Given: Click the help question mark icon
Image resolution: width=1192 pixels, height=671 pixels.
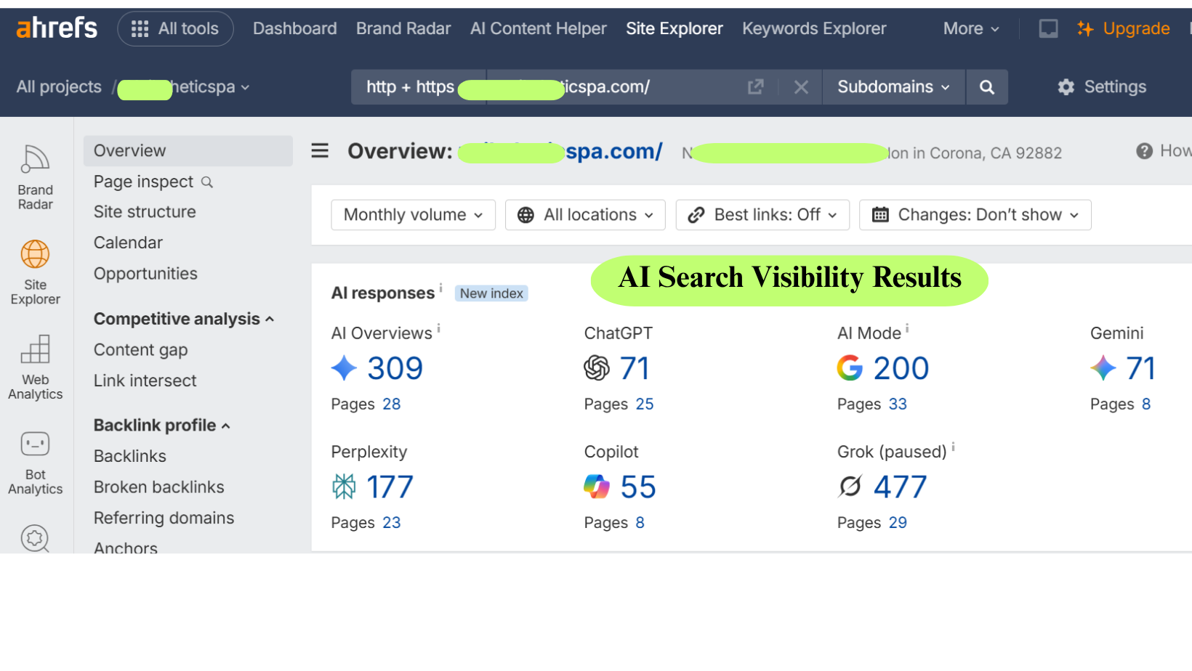Looking at the screenshot, I should tap(1144, 151).
